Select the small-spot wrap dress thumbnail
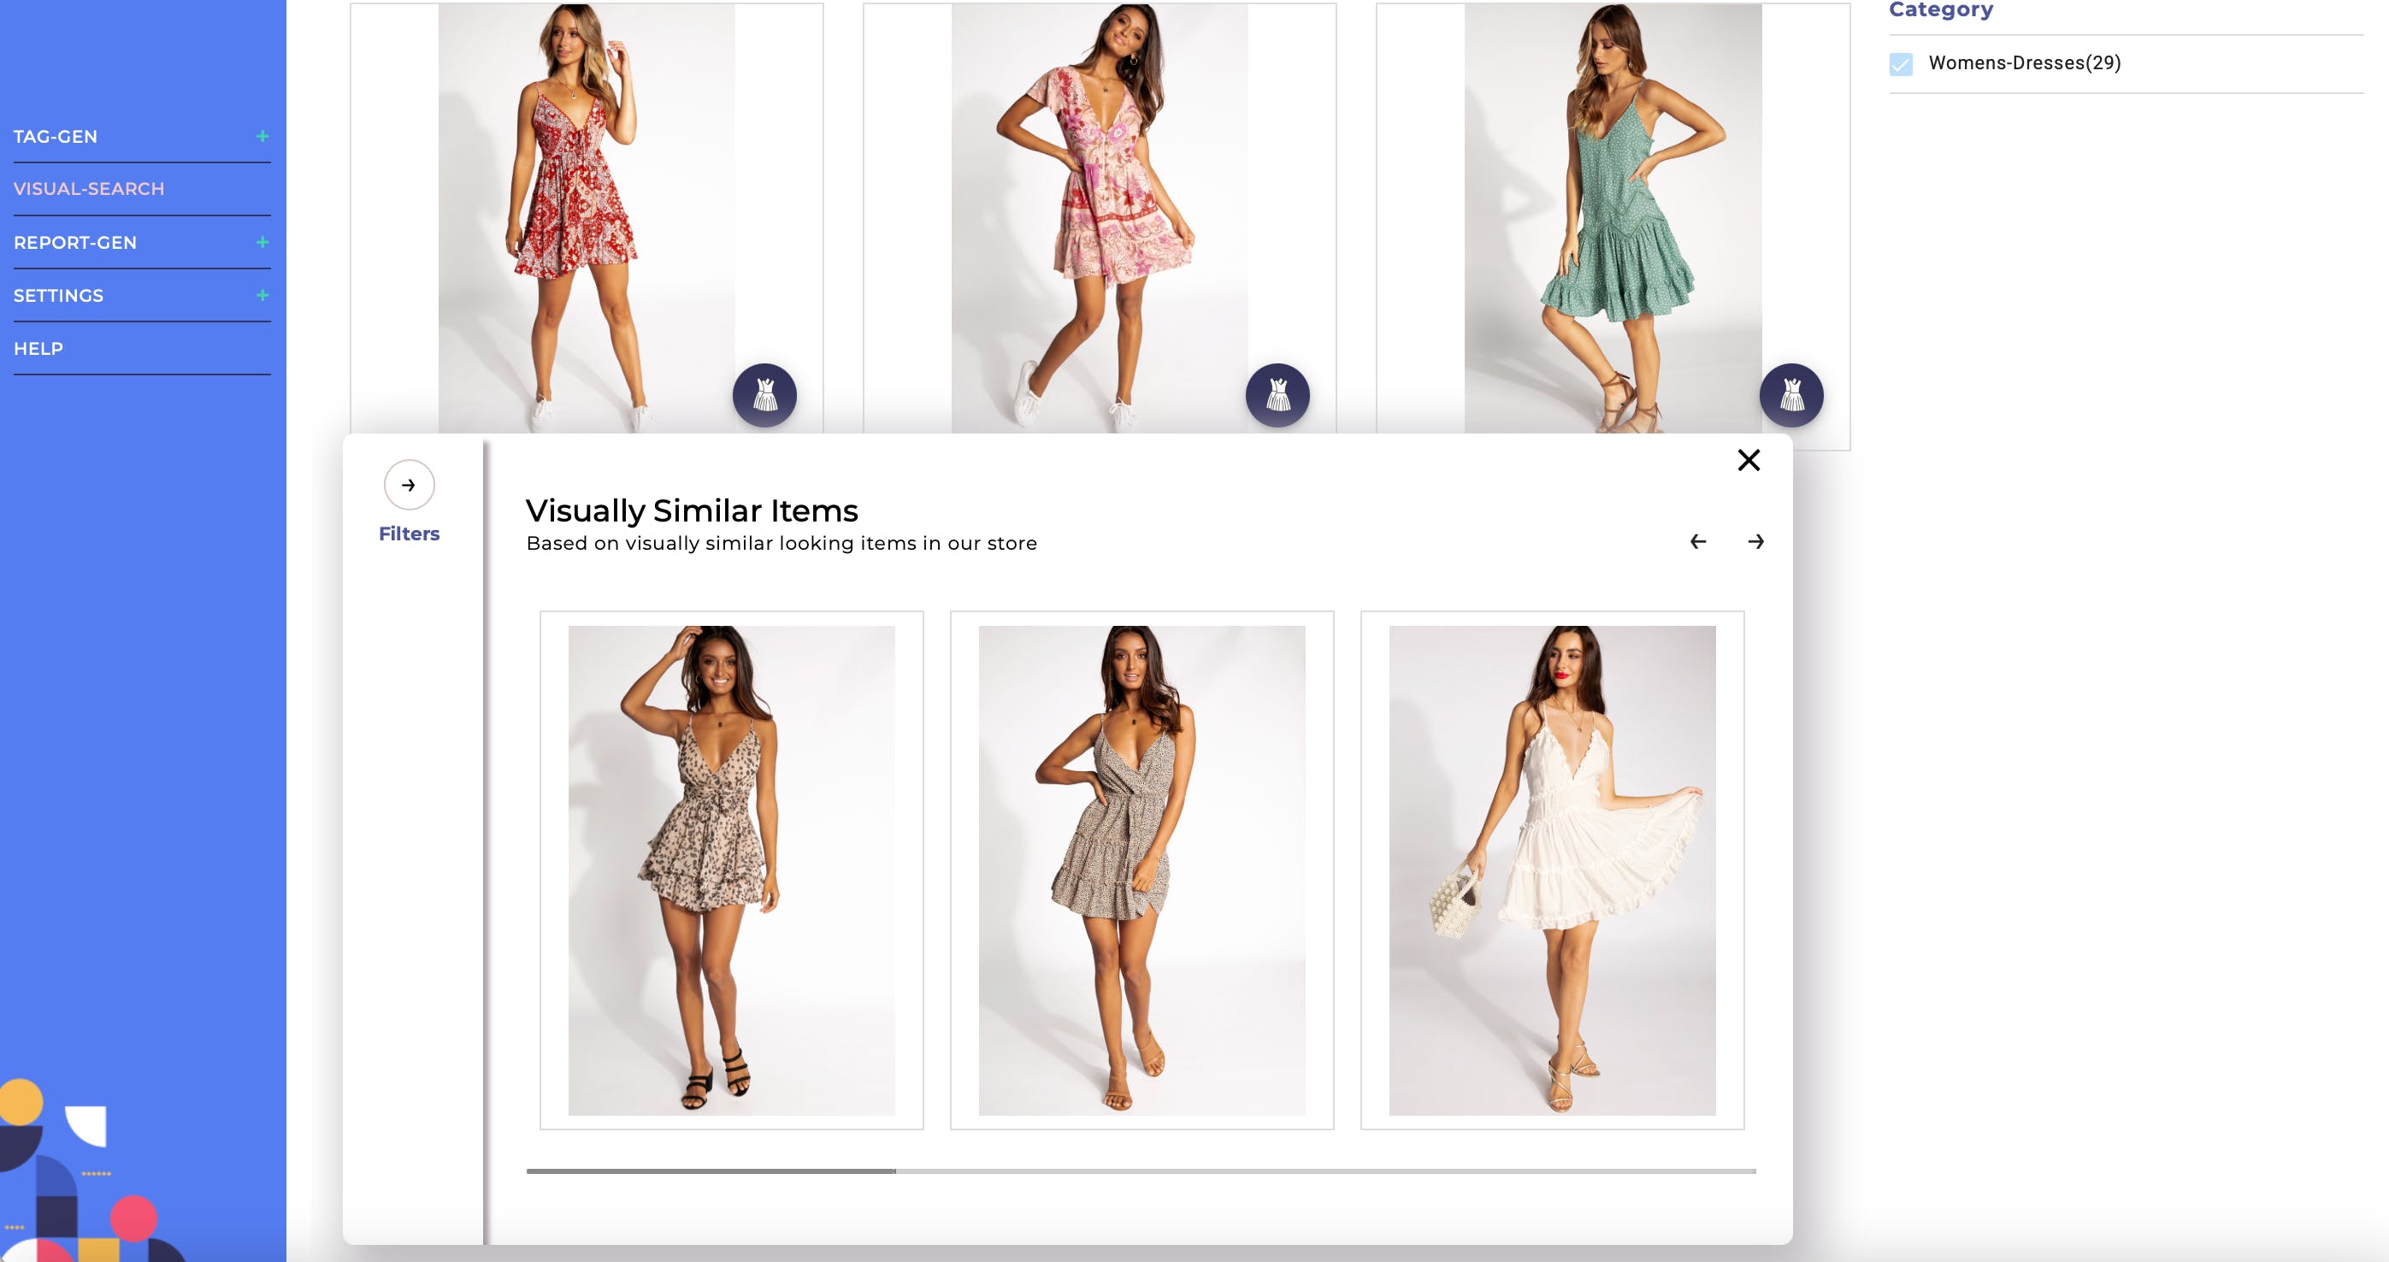The height and width of the screenshot is (1262, 2389). 1141,870
